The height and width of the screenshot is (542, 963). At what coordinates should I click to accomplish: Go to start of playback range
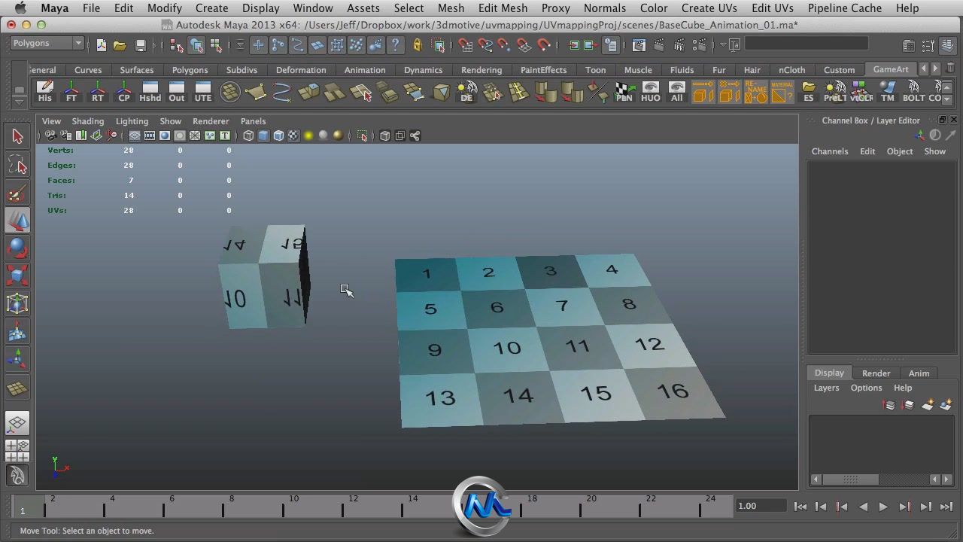coord(800,507)
